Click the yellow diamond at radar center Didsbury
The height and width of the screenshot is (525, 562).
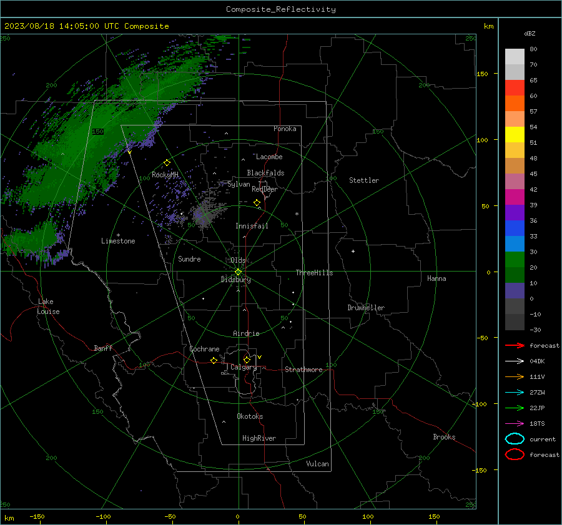tap(239, 272)
